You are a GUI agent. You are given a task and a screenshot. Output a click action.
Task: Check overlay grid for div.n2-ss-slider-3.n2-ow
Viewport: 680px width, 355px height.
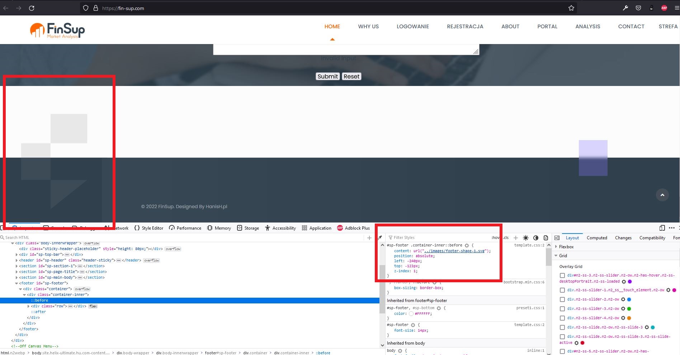tap(562, 309)
